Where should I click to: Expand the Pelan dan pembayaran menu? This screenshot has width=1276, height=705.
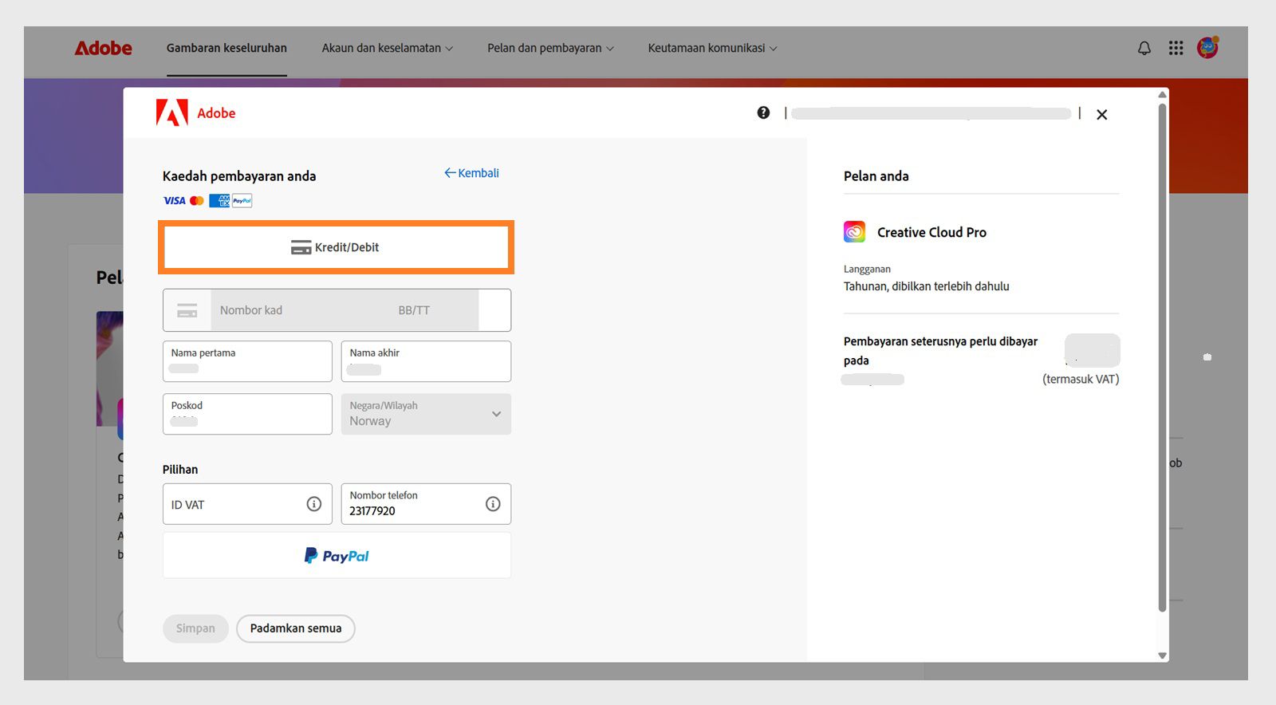click(x=551, y=48)
